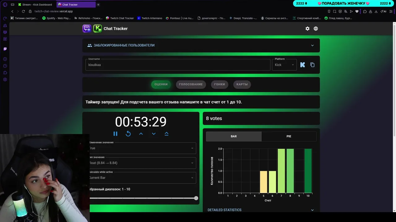Open the Opera GX main menu logo
The image size is (396, 222).
pyautogui.click(x=5, y=4)
